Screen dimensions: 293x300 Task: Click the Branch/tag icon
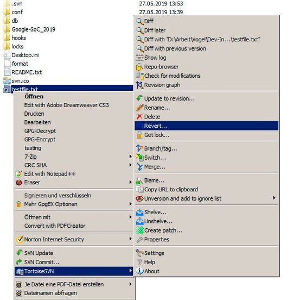pos(139,148)
